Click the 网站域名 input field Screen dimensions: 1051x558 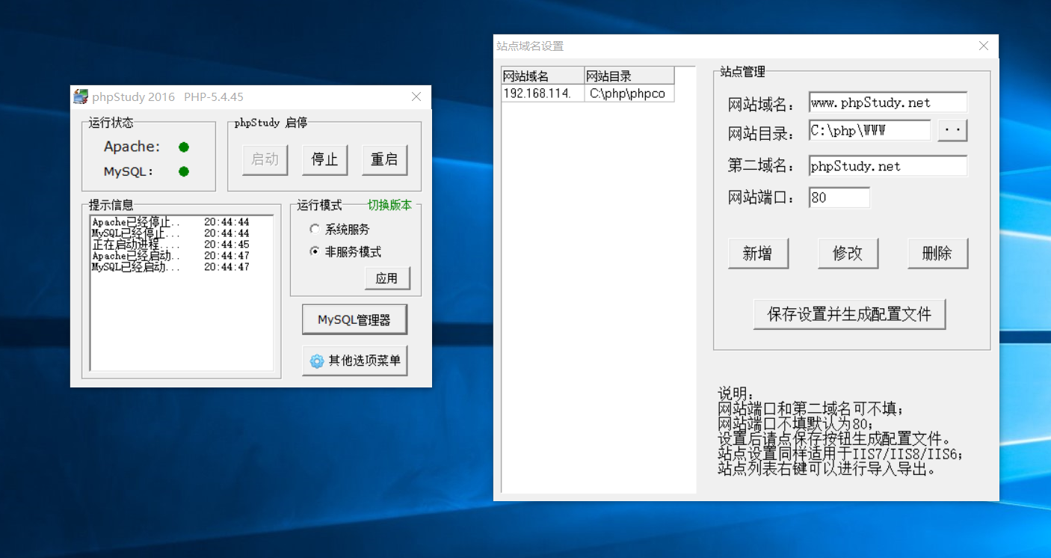point(887,102)
